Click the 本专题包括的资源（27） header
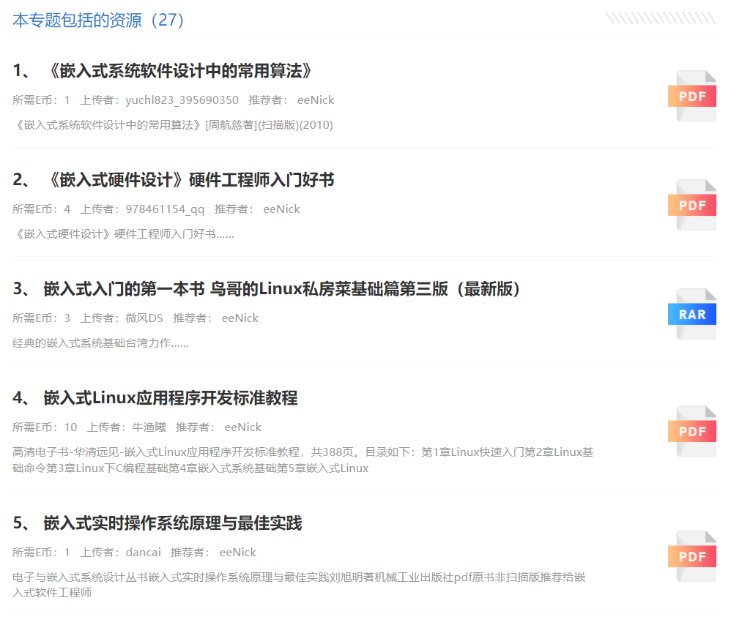731x625 pixels. coord(98,20)
